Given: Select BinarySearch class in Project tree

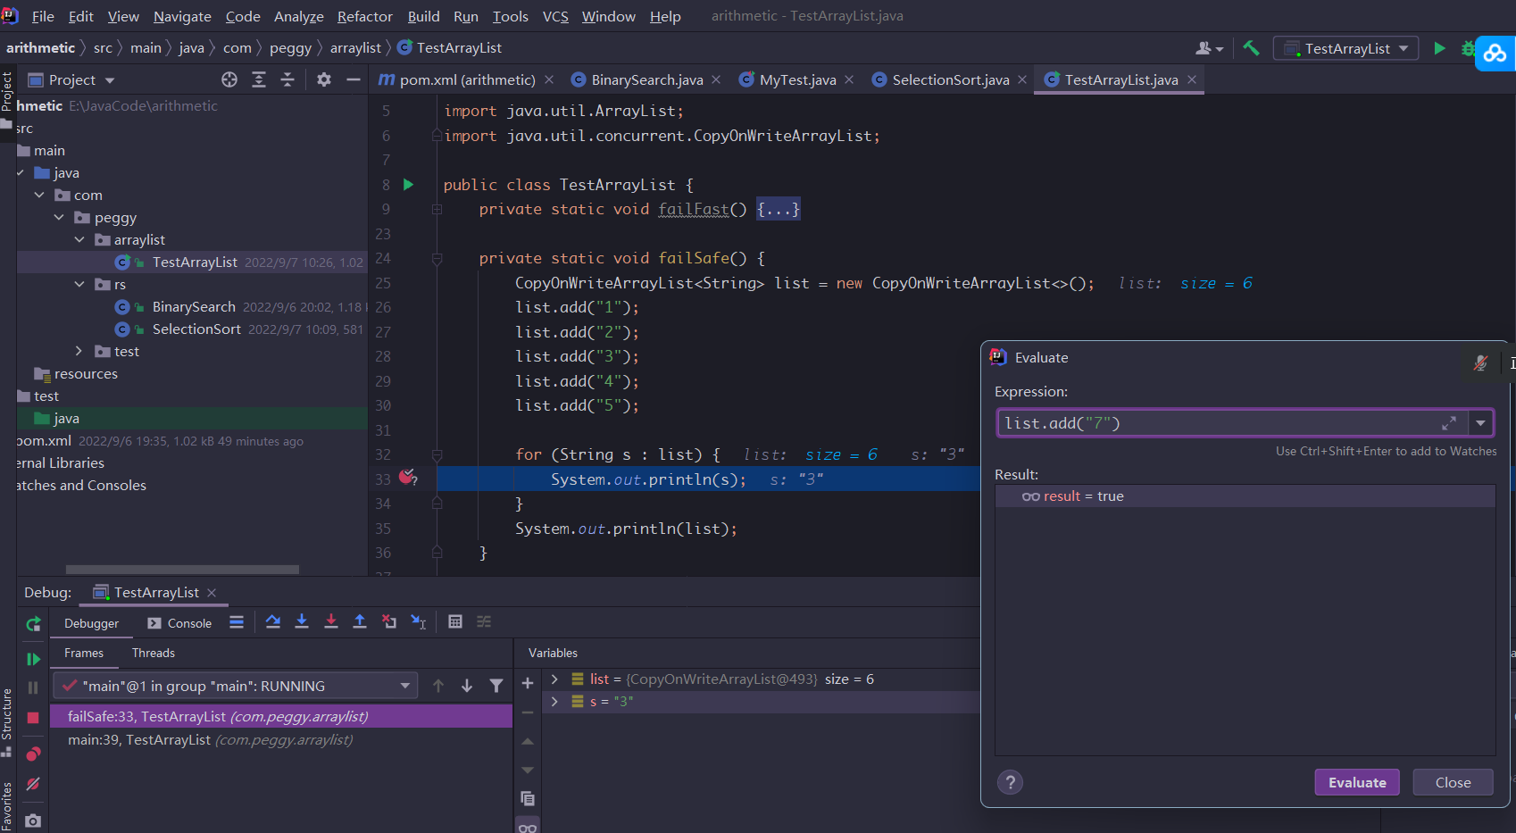Looking at the screenshot, I should tap(194, 306).
